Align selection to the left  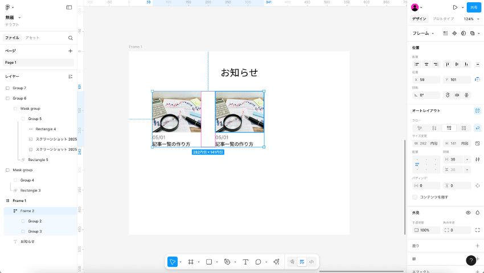click(x=417, y=64)
